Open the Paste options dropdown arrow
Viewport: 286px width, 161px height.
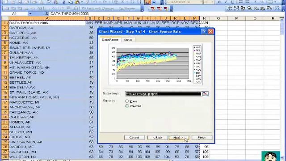pos(82,2)
